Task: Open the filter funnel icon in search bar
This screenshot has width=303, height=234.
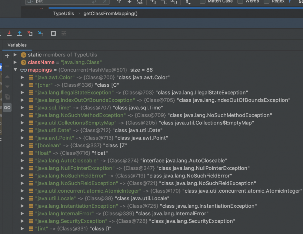Action: click(x=187, y=2)
